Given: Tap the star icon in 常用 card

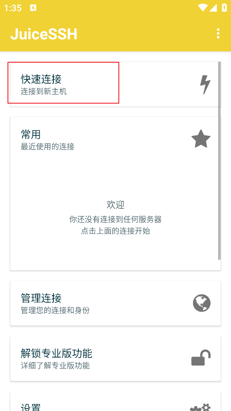Looking at the screenshot, I should coord(201,139).
